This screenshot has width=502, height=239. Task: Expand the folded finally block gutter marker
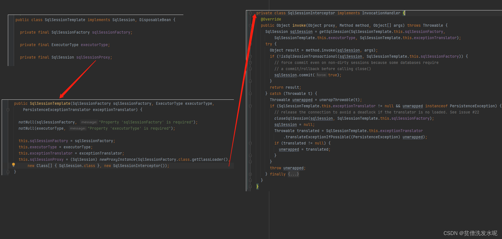(x=250, y=174)
